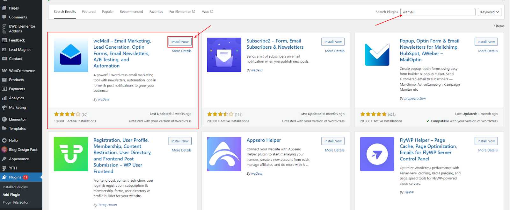
Task: Open More Details for MailOptin
Action: click(x=488, y=51)
